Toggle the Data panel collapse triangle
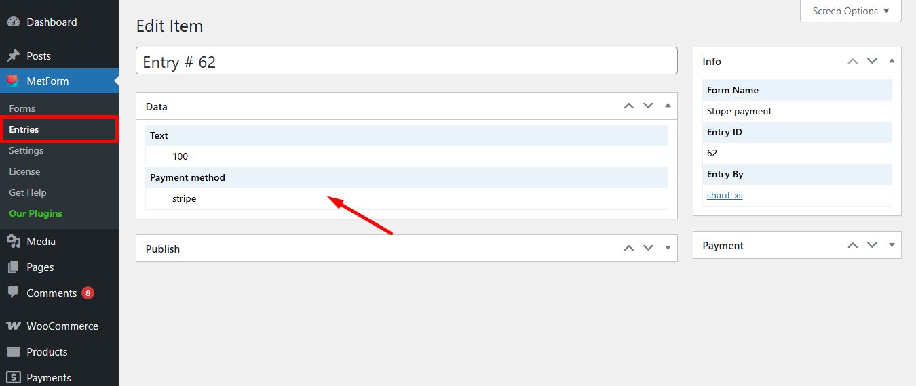916x386 pixels. click(668, 106)
